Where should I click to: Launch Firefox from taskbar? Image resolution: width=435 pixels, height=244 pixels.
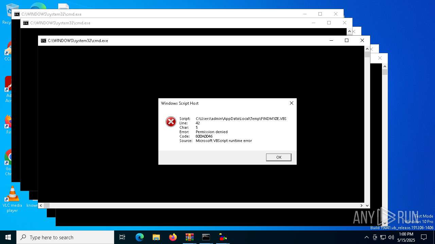173,237
